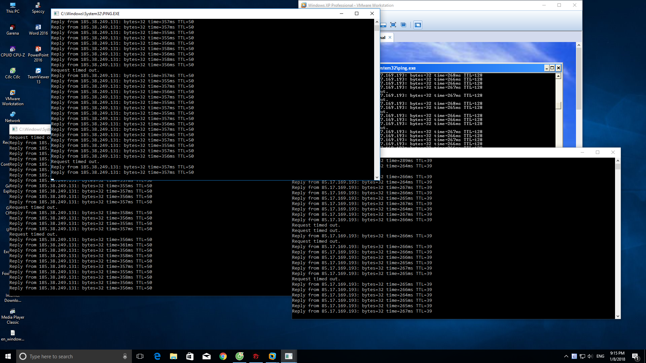Toggle VMware console view button
646x363 pixels.
point(418,25)
